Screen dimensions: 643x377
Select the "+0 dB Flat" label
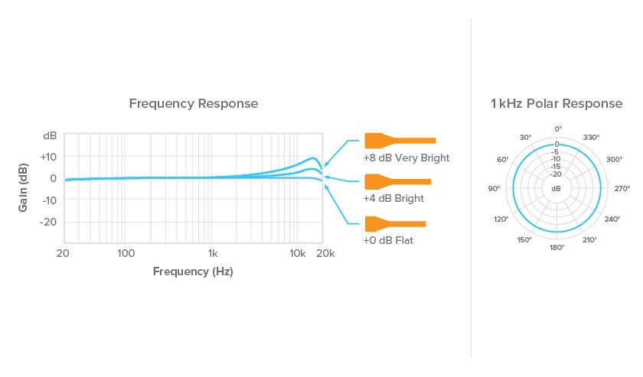(388, 240)
